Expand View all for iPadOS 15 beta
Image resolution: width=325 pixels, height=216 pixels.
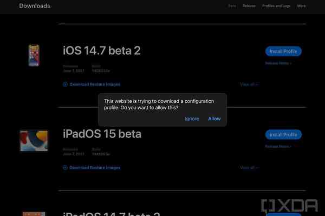pyautogui.click(x=249, y=167)
